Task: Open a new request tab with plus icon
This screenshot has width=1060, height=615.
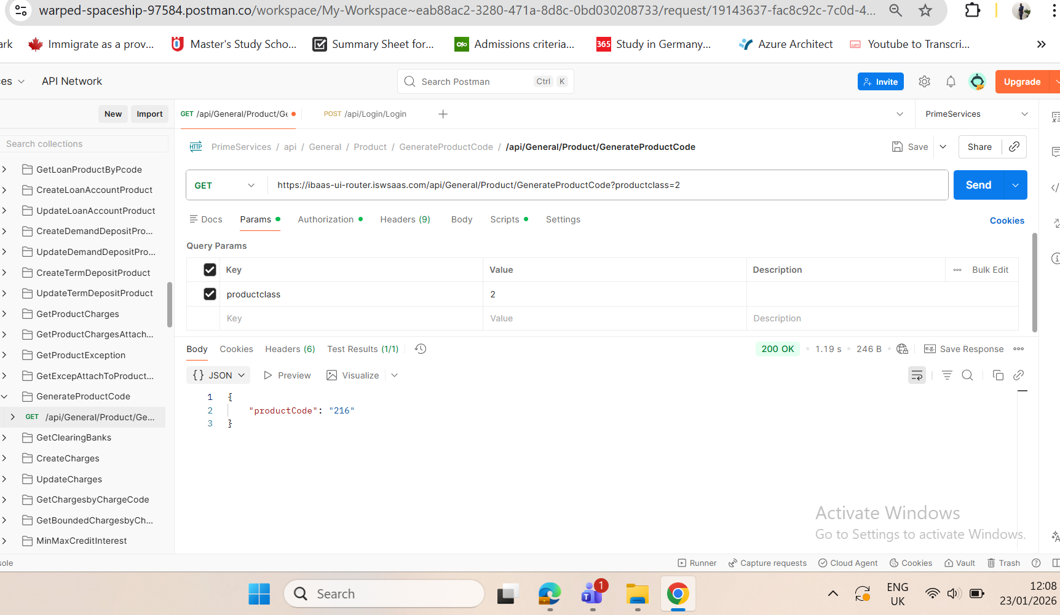Action: (x=443, y=114)
